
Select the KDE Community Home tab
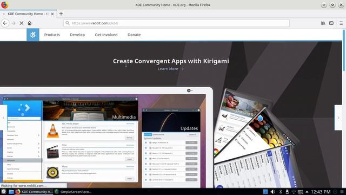pos(29,14)
